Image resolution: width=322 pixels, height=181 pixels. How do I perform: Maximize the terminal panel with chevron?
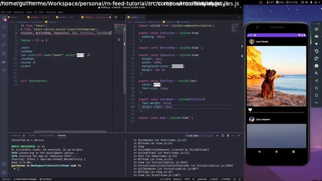click(x=233, y=135)
